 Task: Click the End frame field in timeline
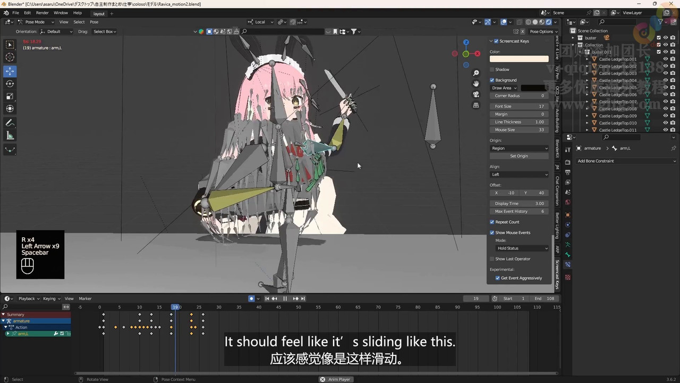tap(544, 298)
